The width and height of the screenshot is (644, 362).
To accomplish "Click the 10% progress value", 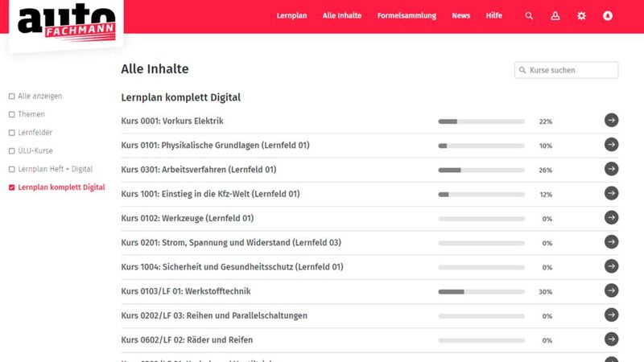I will (546, 146).
